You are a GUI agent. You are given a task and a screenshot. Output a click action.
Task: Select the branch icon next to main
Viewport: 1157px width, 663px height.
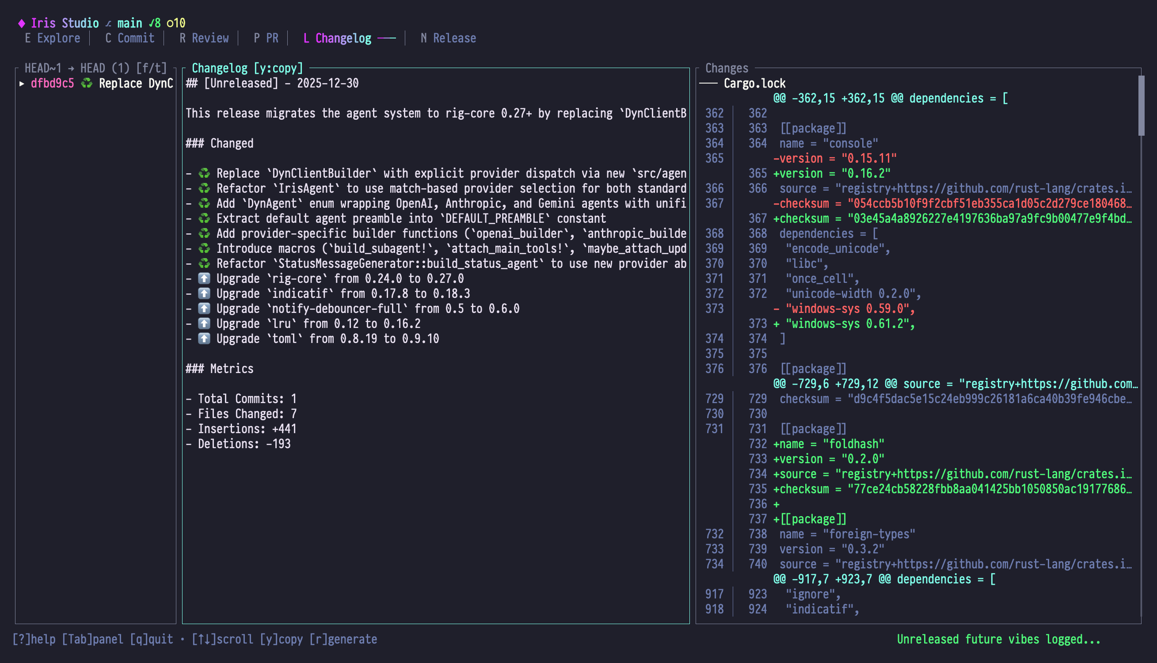coord(108,23)
